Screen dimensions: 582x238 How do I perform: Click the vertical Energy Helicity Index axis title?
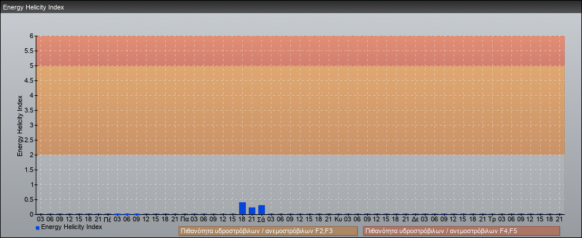[x=20, y=126]
